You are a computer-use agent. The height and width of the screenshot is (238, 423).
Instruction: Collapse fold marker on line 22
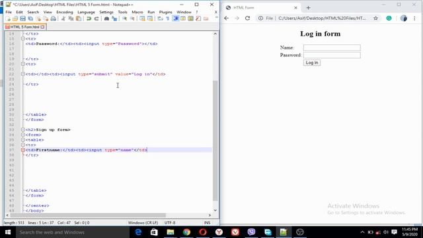point(23,74)
